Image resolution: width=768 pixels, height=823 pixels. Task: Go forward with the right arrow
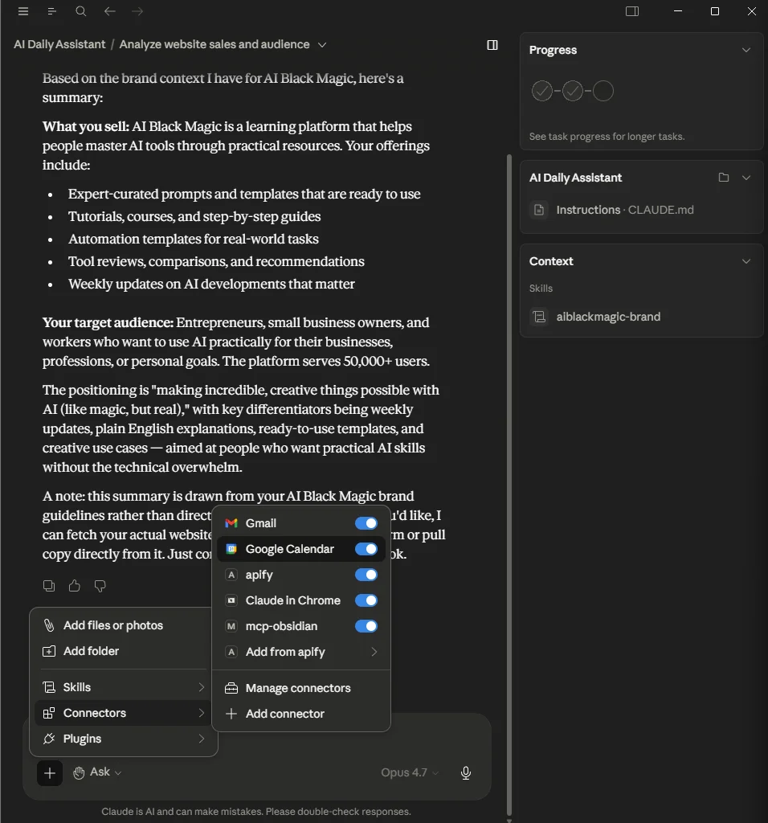point(137,11)
